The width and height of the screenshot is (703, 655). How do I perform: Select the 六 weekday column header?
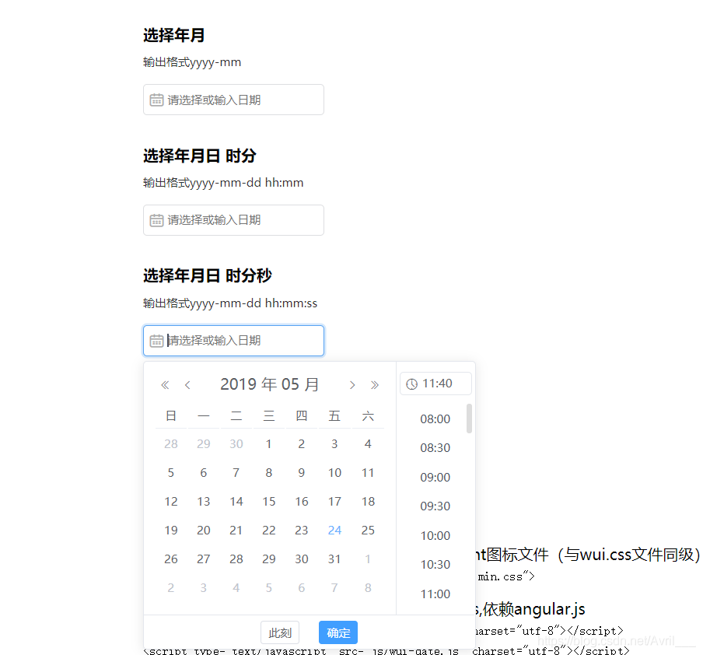[x=367, y=415]
